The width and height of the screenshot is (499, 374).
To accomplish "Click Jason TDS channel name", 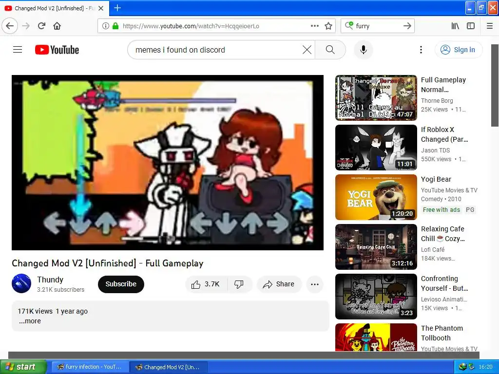I will click(435, 150).
